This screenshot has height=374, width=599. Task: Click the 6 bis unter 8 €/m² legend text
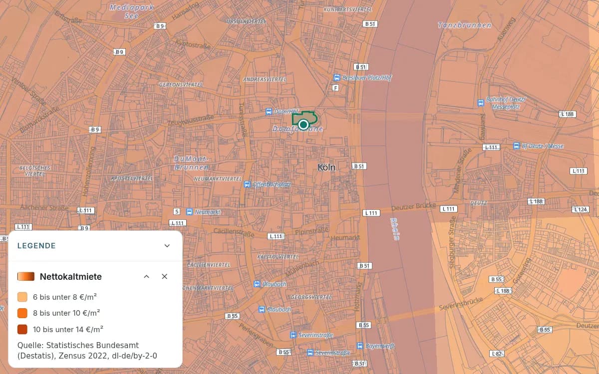point(65,297)
